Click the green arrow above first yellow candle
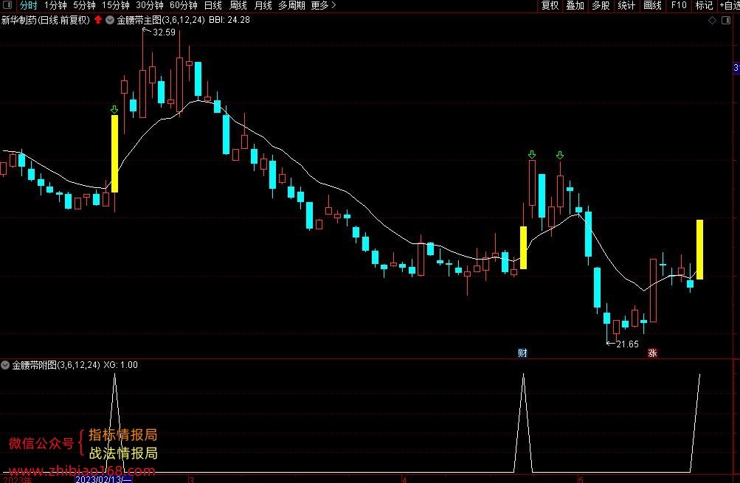Screen dimensions: 740x483 114,109
